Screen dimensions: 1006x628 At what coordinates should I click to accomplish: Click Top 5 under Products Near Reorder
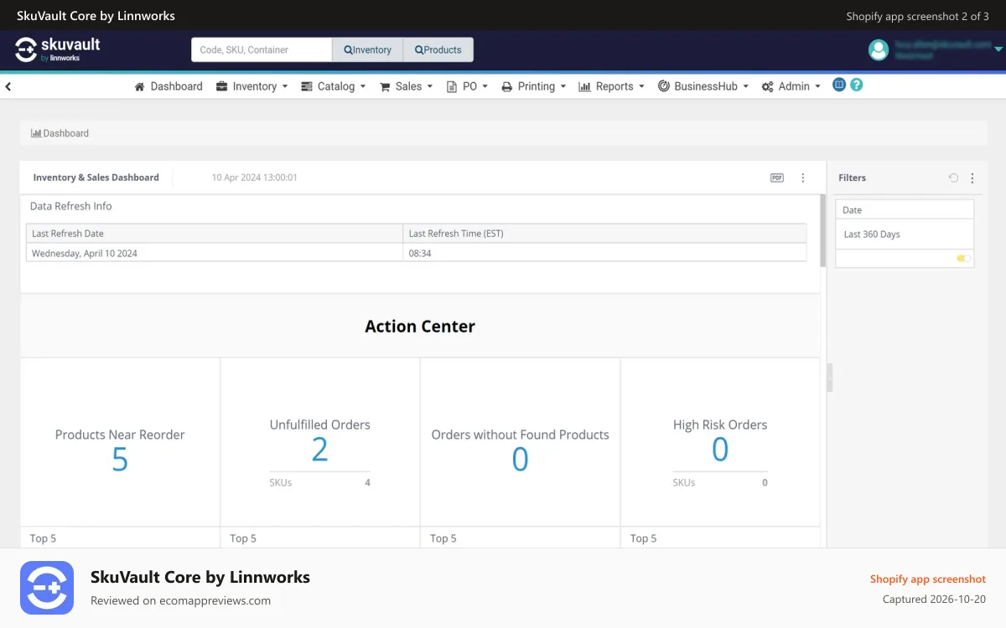point(43,538)
